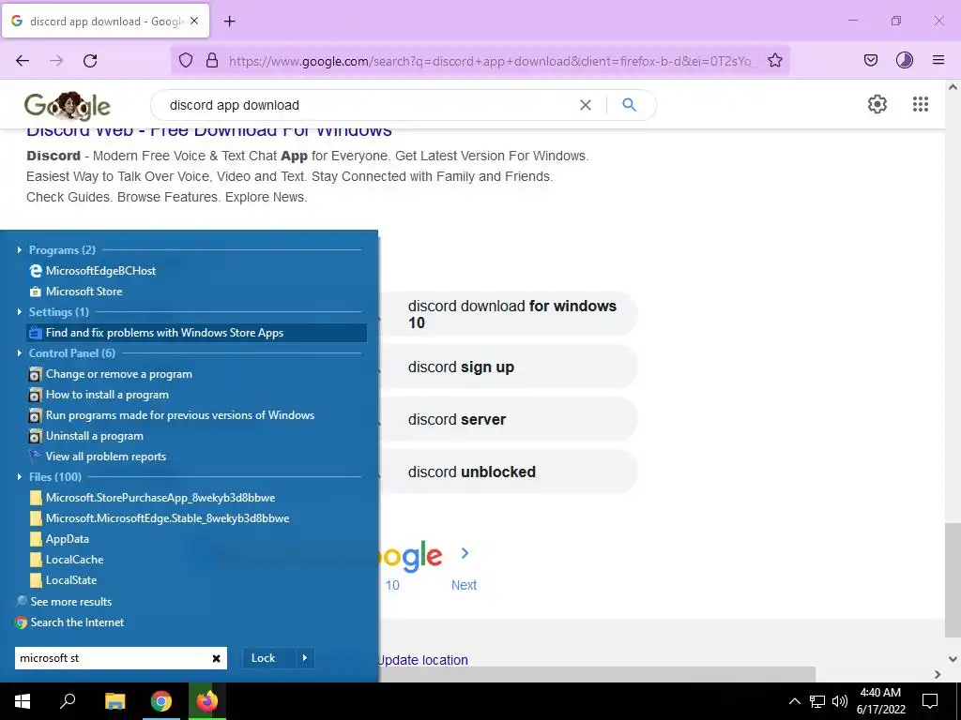Focus the Google search box
Screen dimensions: 961x720
point(368,105)
